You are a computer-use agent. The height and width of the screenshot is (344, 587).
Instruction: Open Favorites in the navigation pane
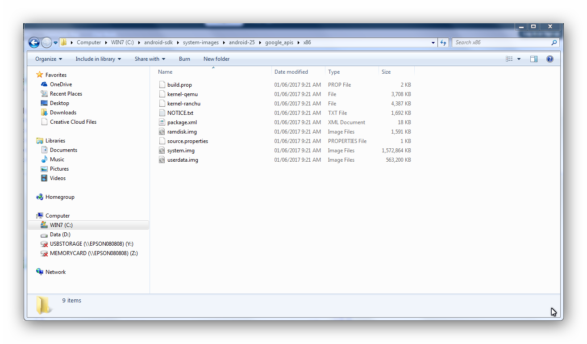click(56, 75)
